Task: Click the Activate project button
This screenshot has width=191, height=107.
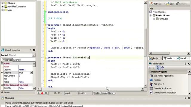Action: [x=156, y=4]
